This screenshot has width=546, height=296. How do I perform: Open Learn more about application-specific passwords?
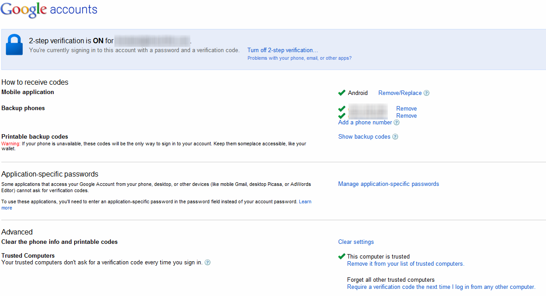click(x=305, y=202)
